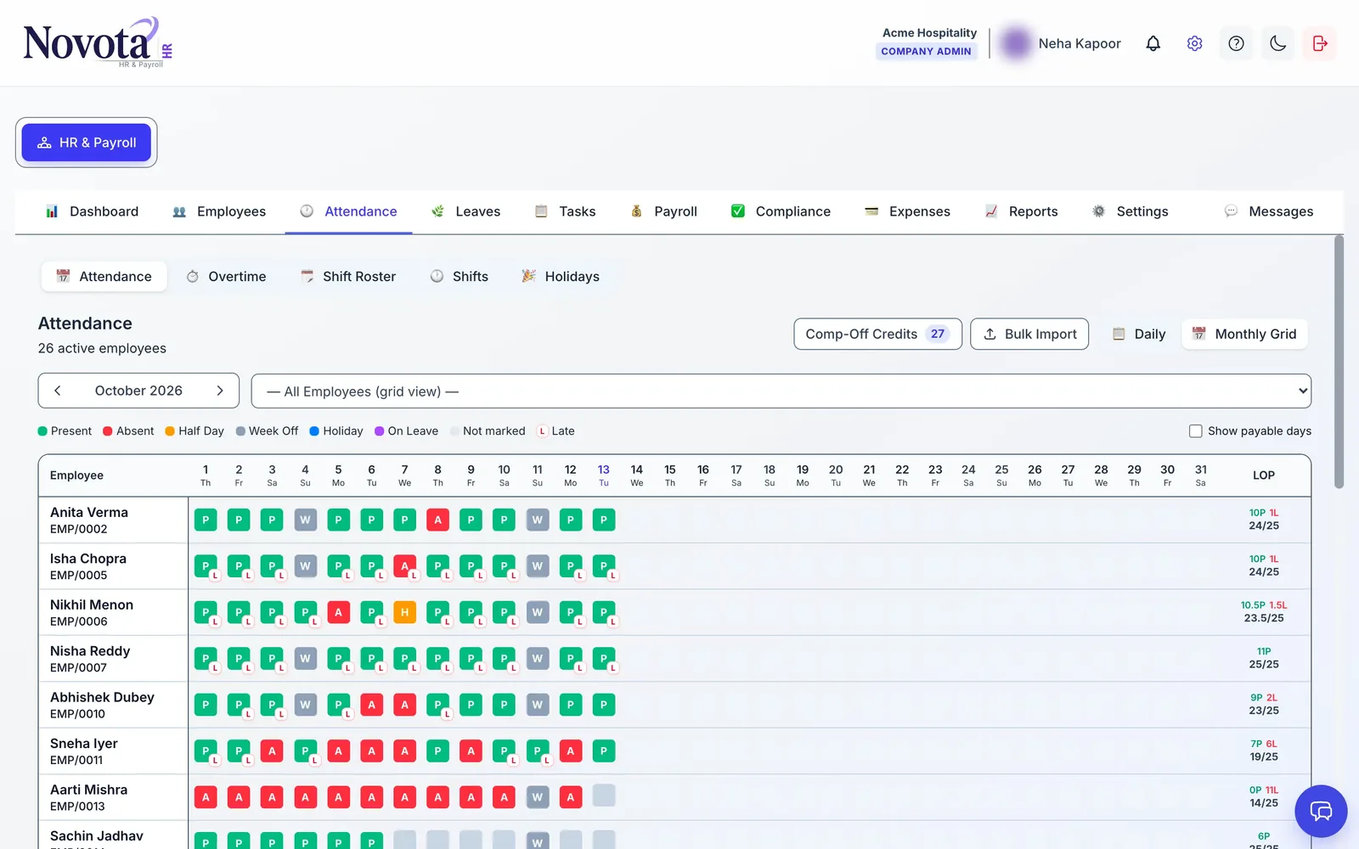Open the chat support bubble
Image resolution: width=1359 pixels, height=849 pixels.
coord(1321,811)
